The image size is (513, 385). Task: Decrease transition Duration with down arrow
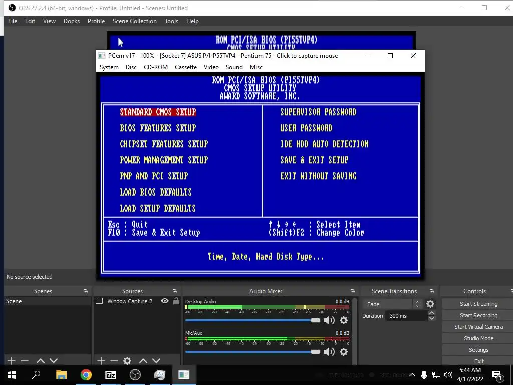431,318
